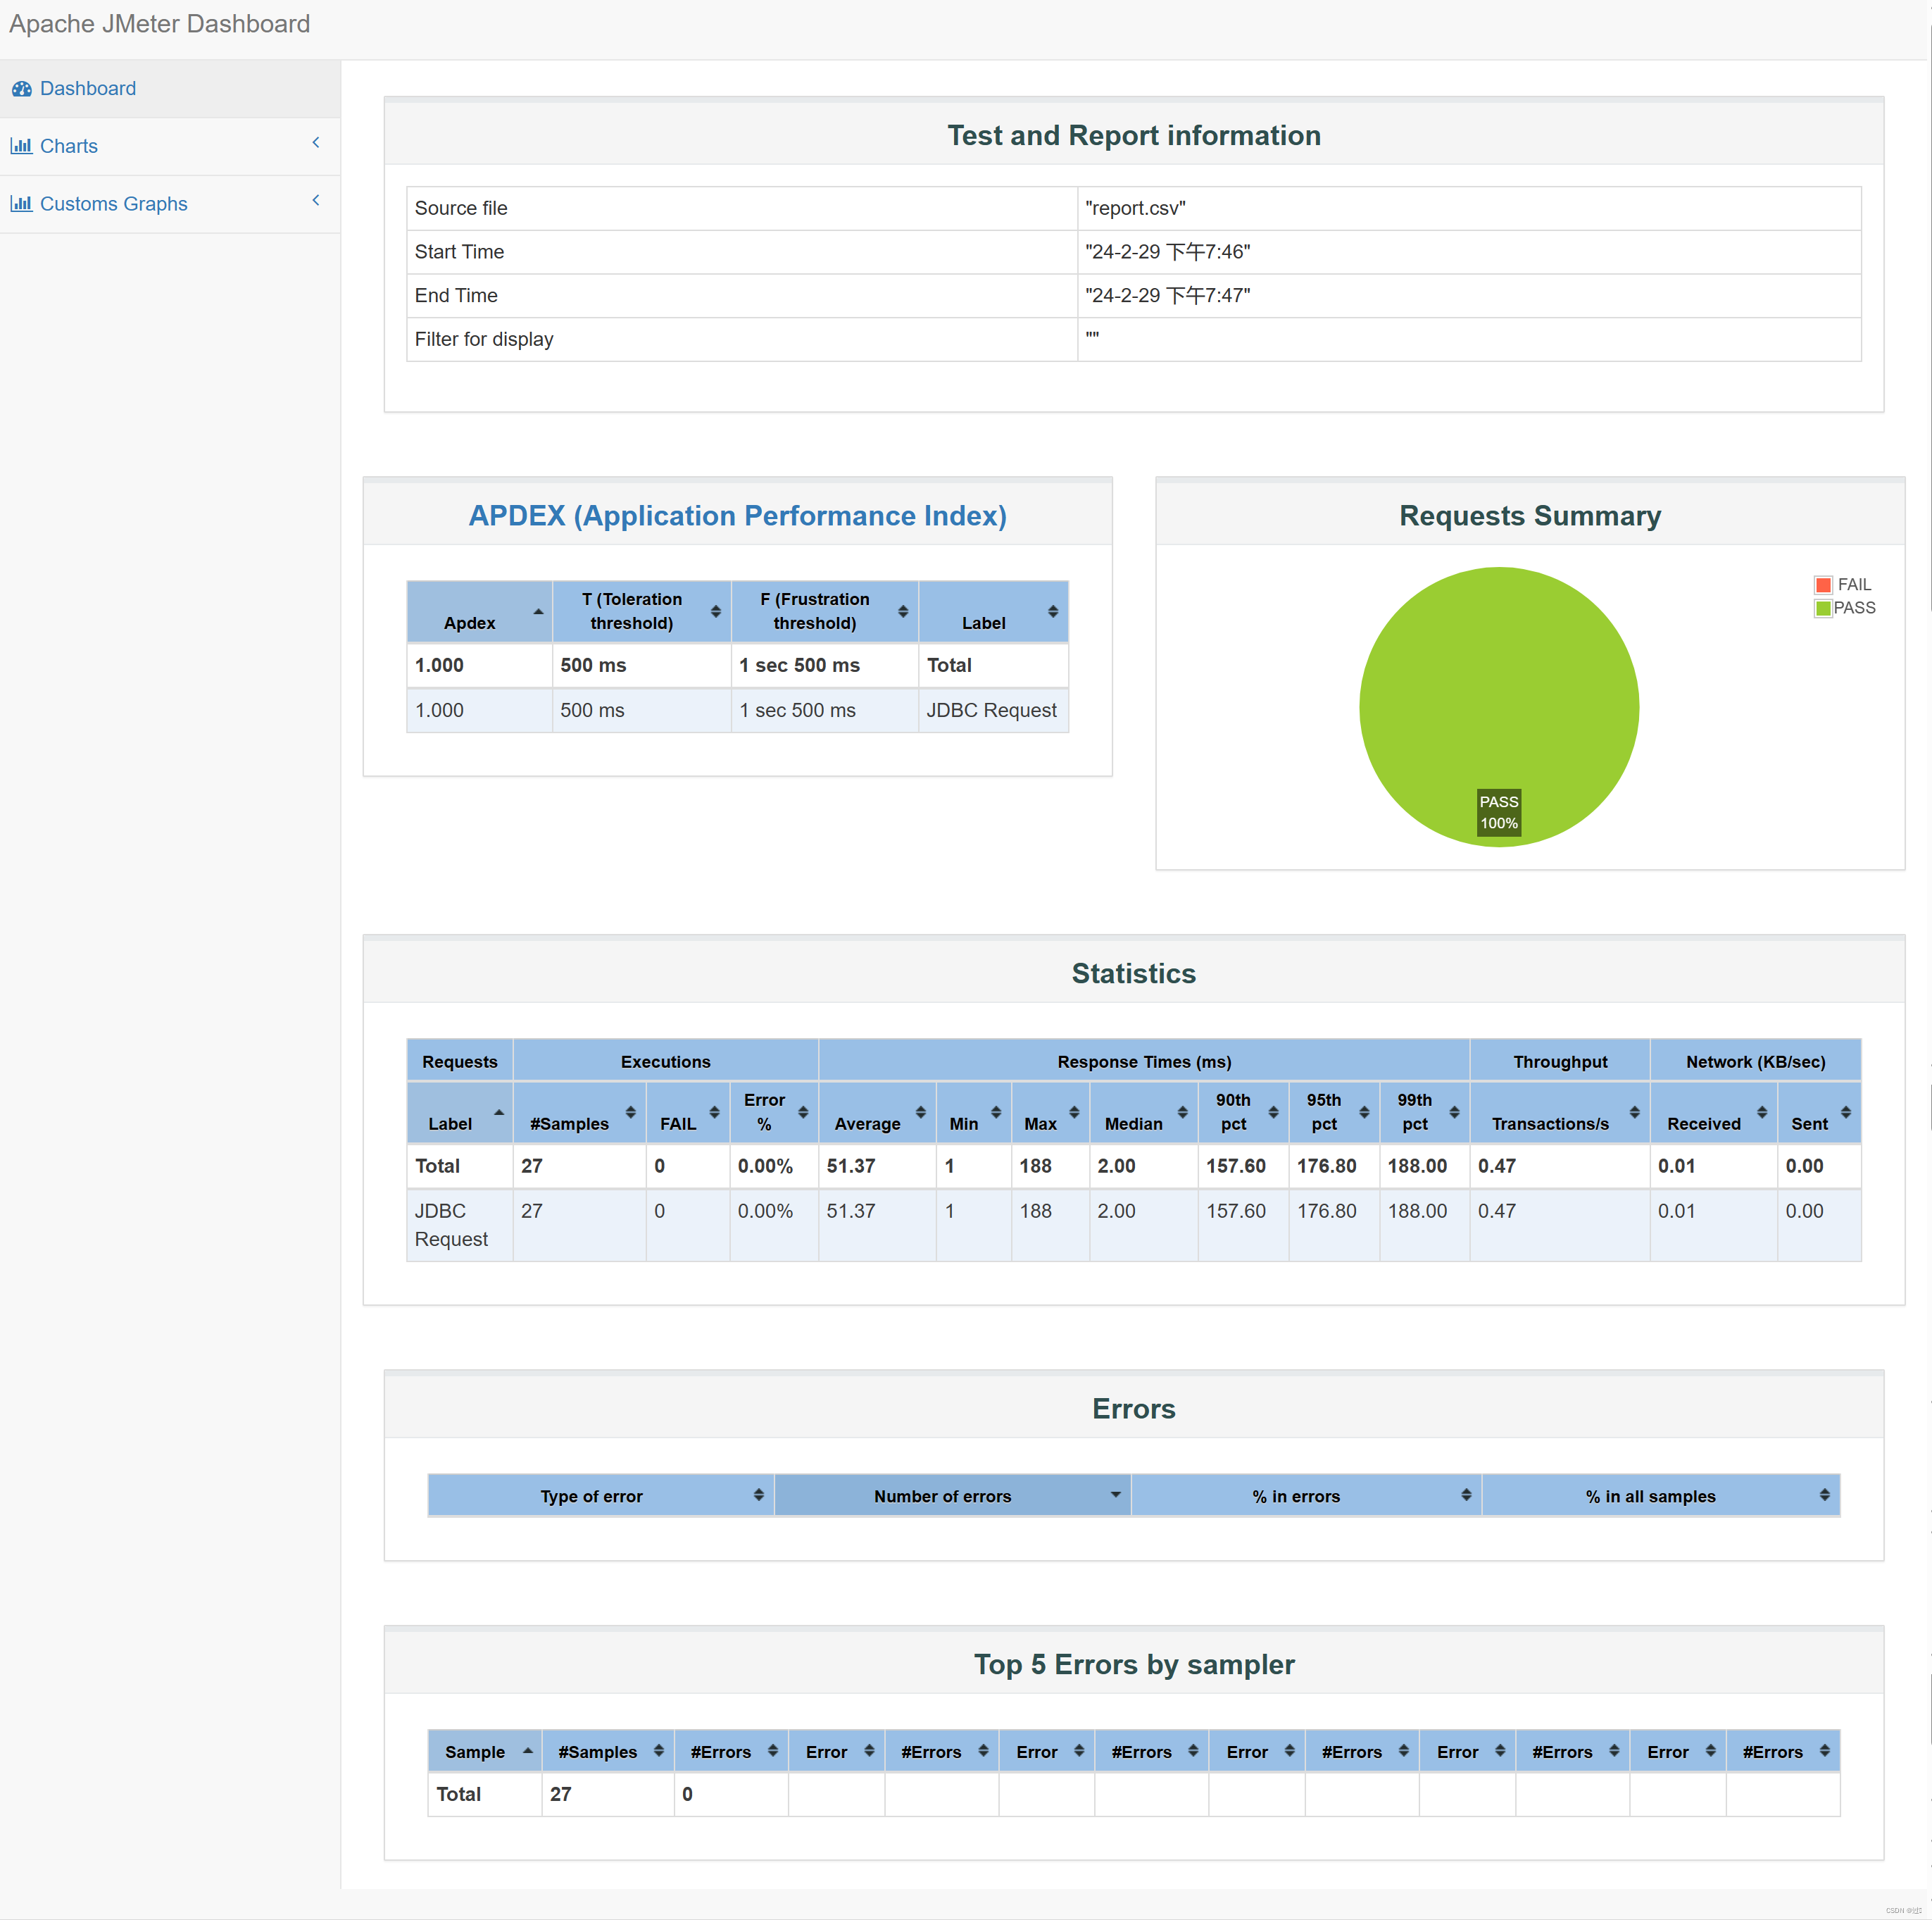Image resolution: width=1932 pixels, height=1920 pixels.
Task: Sort APDEX table by Apdex column arrow
Action: tap(538, 611)
